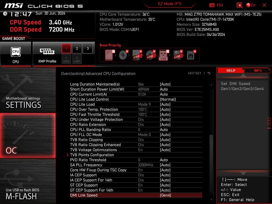Edit Short Duration Power Limit(W) value

click(164, 89)
